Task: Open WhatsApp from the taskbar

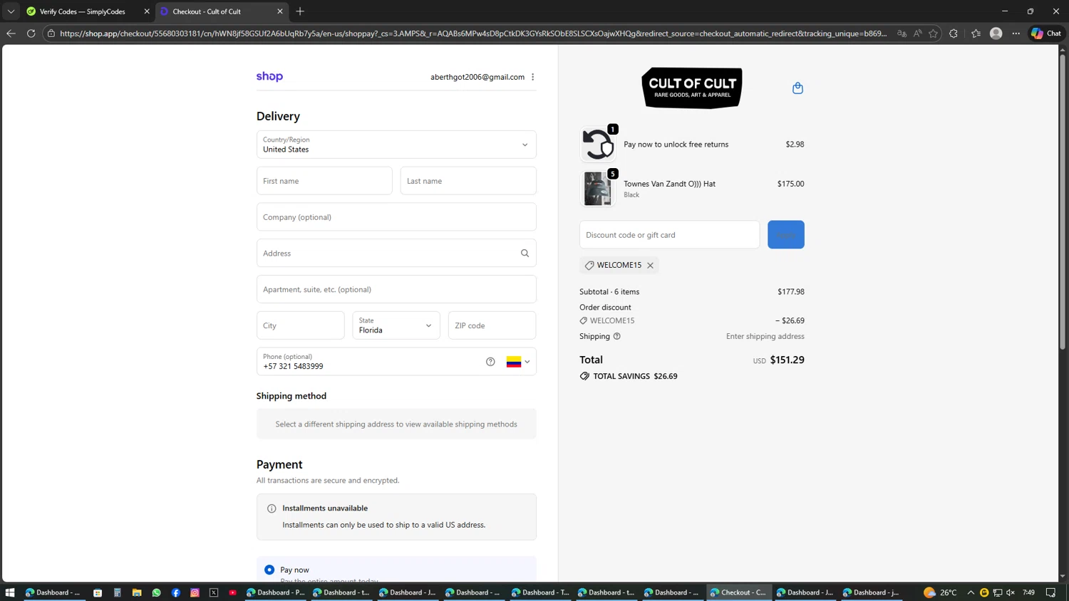Action: tap(156, 592)
